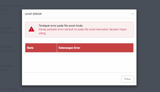Click the dark backdrop outside the dialog

coord(148,46)
